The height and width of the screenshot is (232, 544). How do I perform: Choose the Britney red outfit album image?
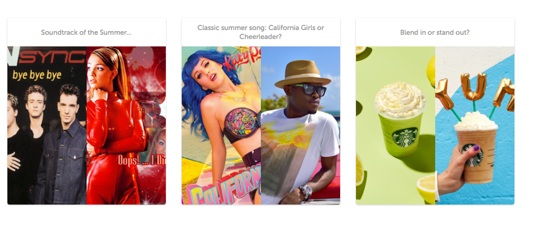click(x=126, y=125)
